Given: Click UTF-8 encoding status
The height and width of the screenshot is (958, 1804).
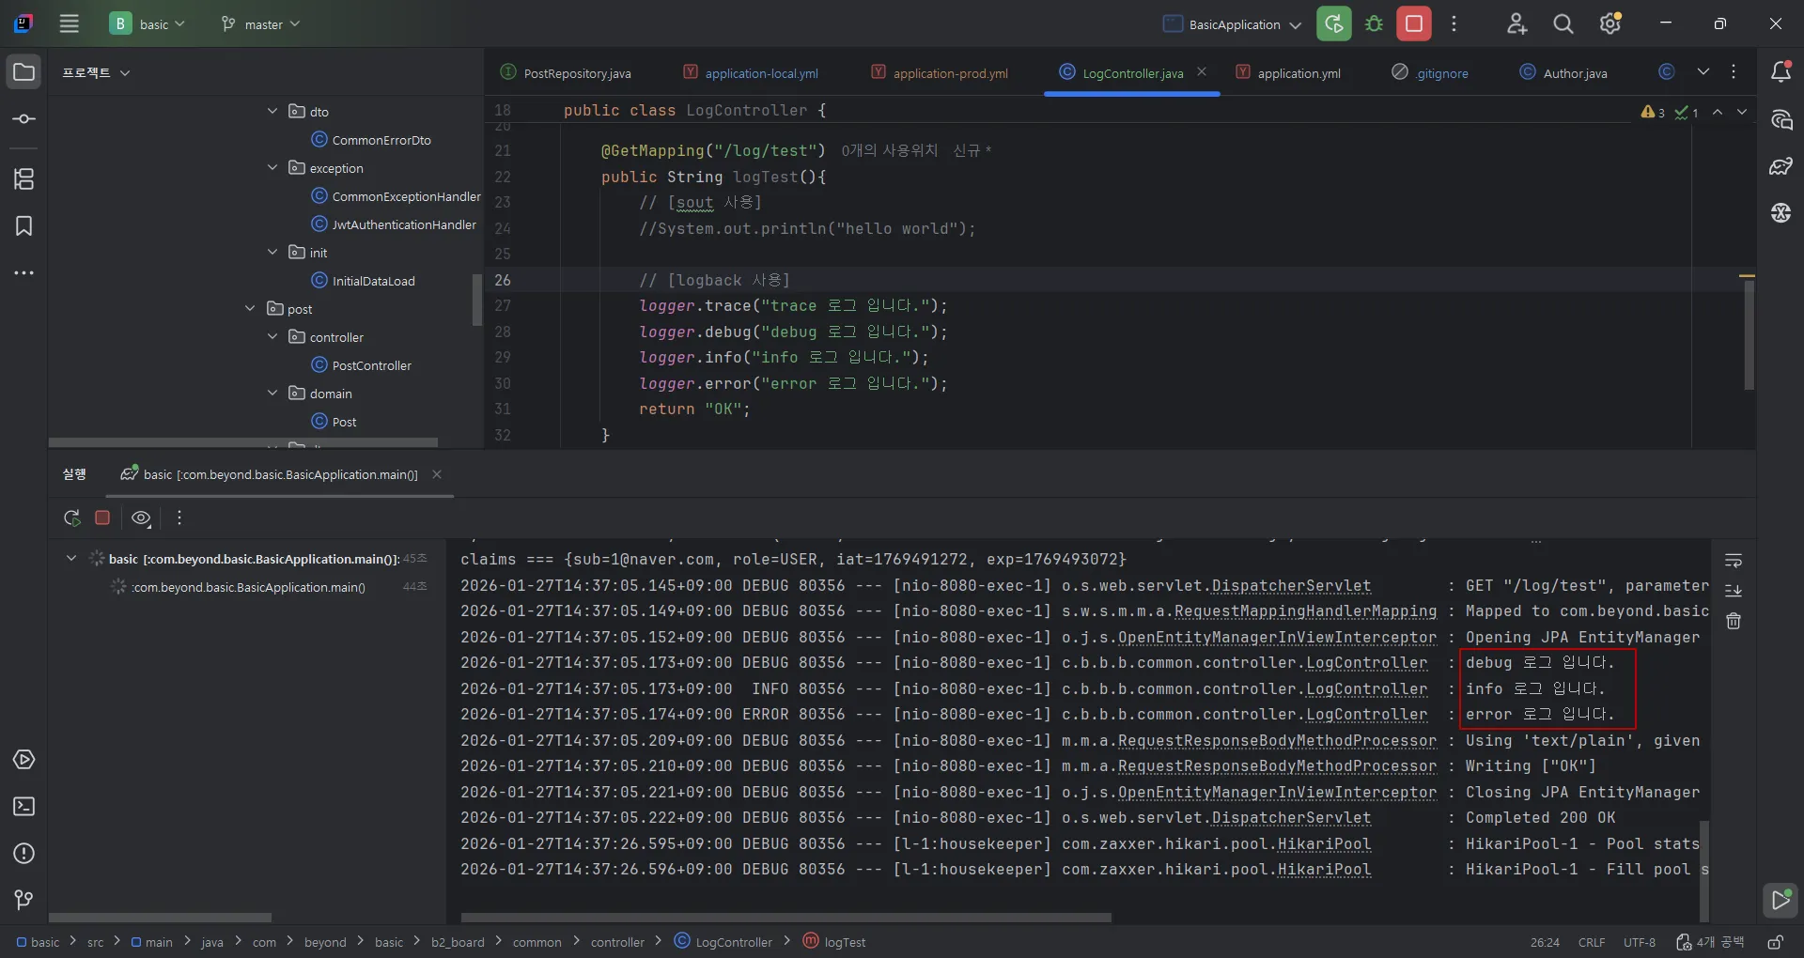Looking at the screenshot, I should (1640, 942).
